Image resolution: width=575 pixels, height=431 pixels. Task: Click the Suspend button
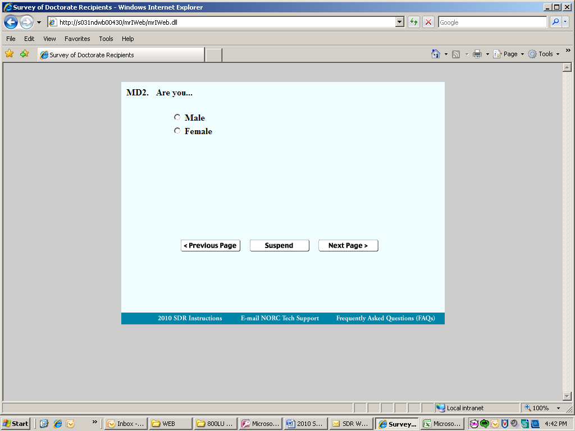point(279,246)
